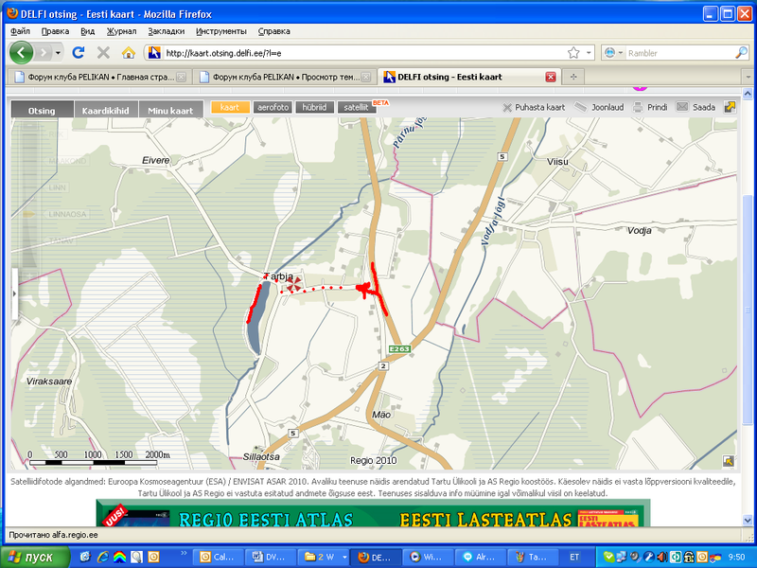This screenshot has height=568, width=757.
Task: Click the page scrollbar down arrow
Action: [748, 520]
